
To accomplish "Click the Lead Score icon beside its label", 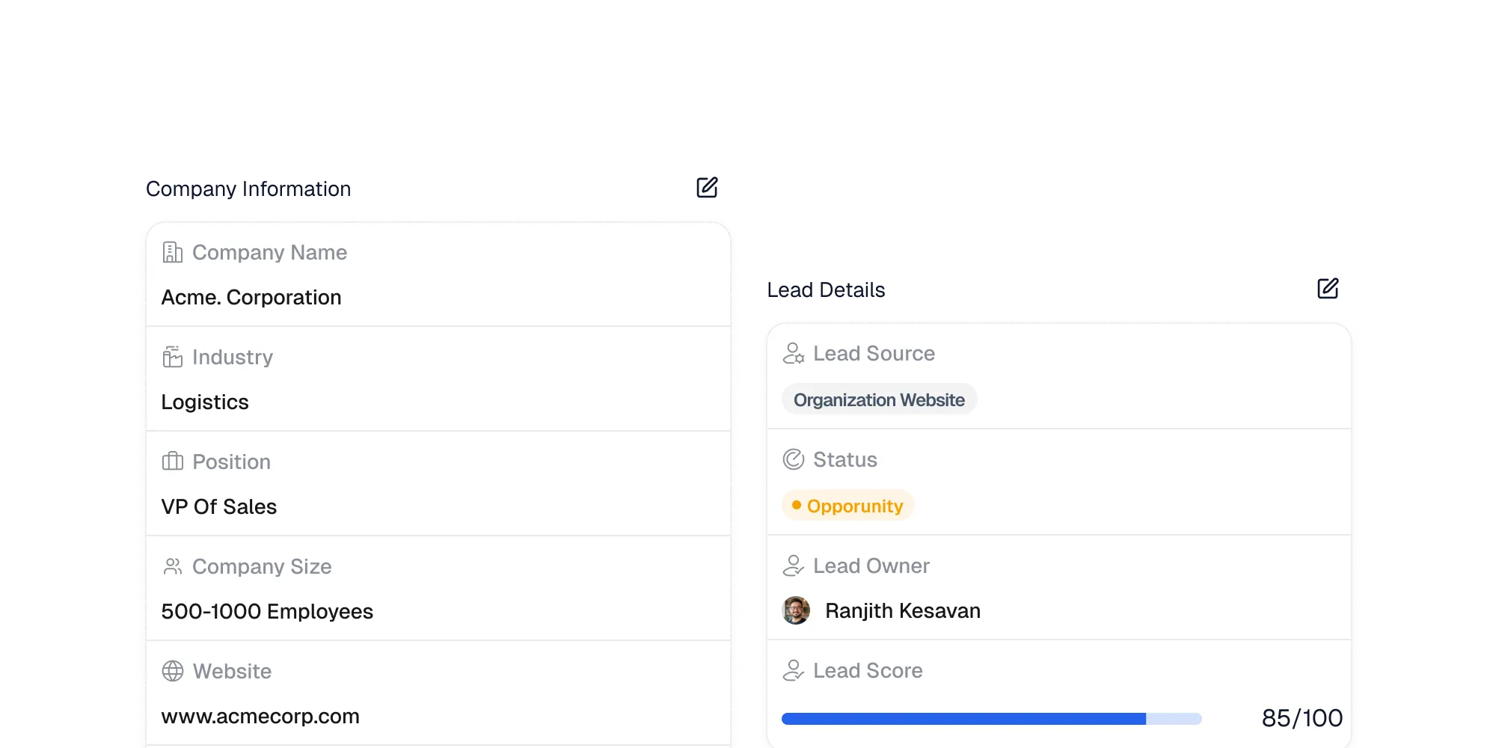I will click(794, 670).
